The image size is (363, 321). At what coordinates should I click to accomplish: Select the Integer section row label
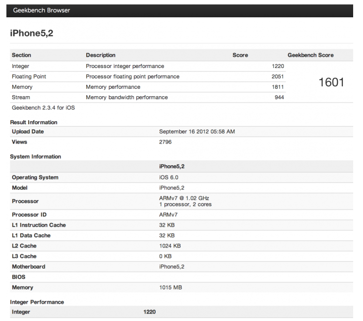tap(20, 66)
